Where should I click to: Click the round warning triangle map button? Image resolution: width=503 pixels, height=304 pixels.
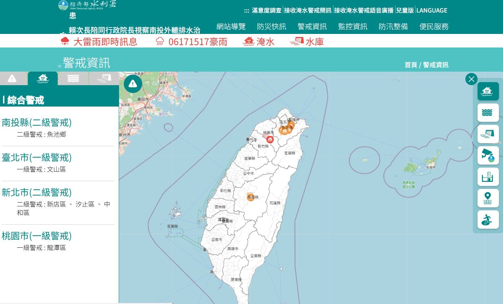pyautogui.click(x=133, y=84)
